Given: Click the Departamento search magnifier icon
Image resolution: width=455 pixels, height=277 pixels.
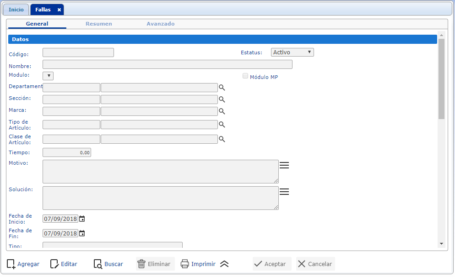Looking at the screenshot, I should pyautogui.click(x=222, y=88).
